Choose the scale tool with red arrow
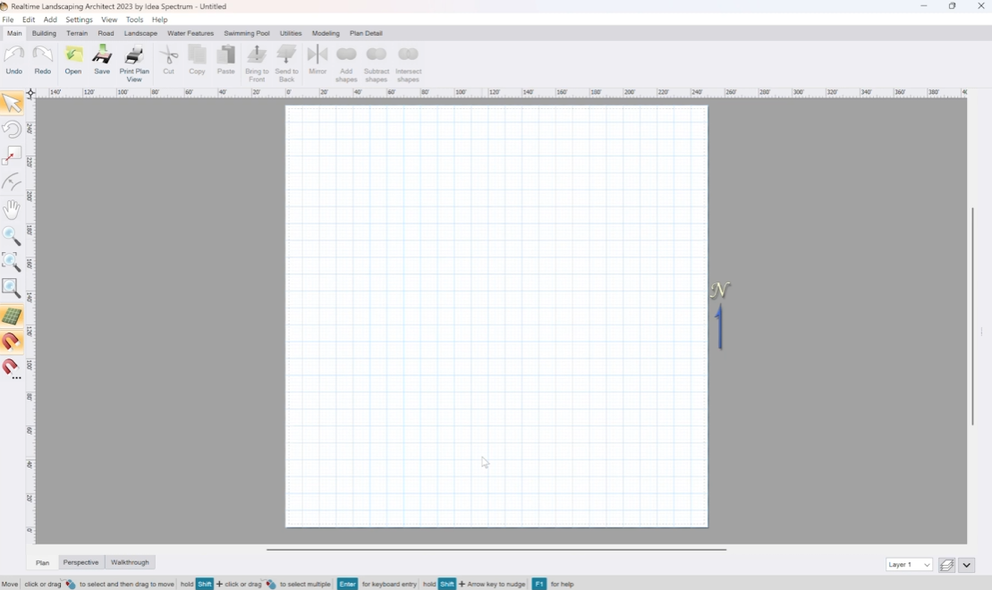 [x=12, y=156]
